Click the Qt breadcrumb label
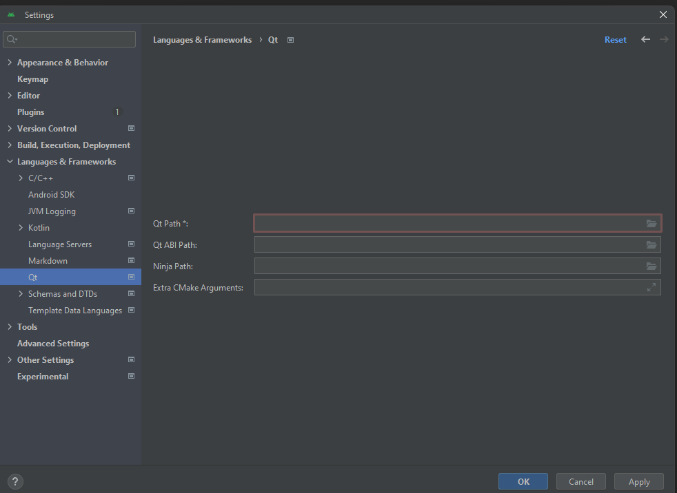 [x=273, y=40]
